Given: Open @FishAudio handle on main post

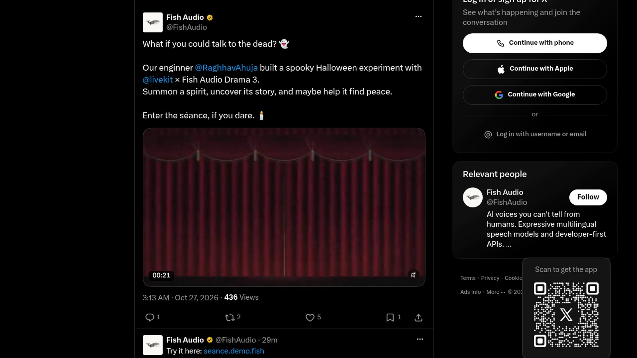Looking at the screenshot, I should tap(186, 27).
